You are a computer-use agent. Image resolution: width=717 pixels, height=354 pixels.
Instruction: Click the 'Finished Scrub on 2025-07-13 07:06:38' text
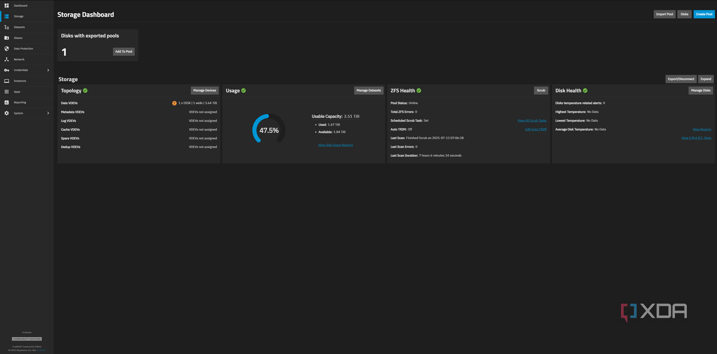pos(435,138)
